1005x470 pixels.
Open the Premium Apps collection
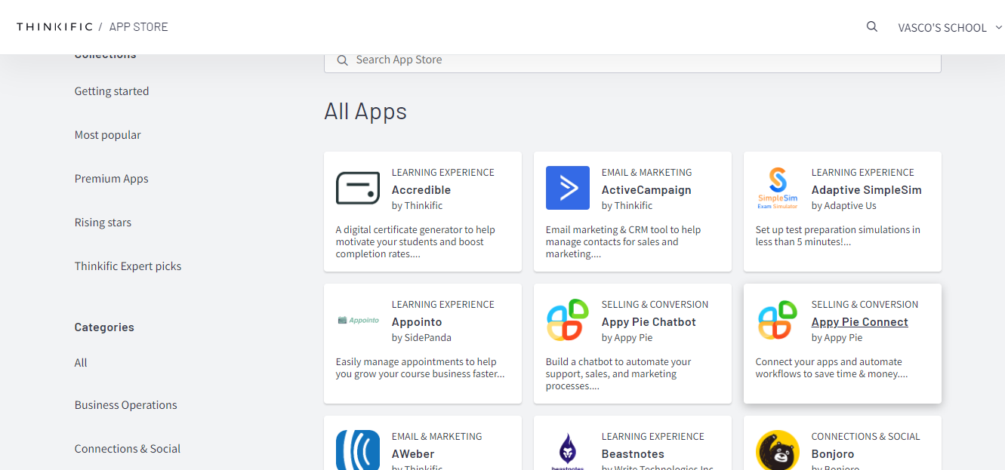point(112,179)
